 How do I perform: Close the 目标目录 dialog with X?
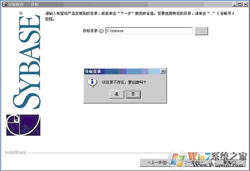click(x=162, y=71)
